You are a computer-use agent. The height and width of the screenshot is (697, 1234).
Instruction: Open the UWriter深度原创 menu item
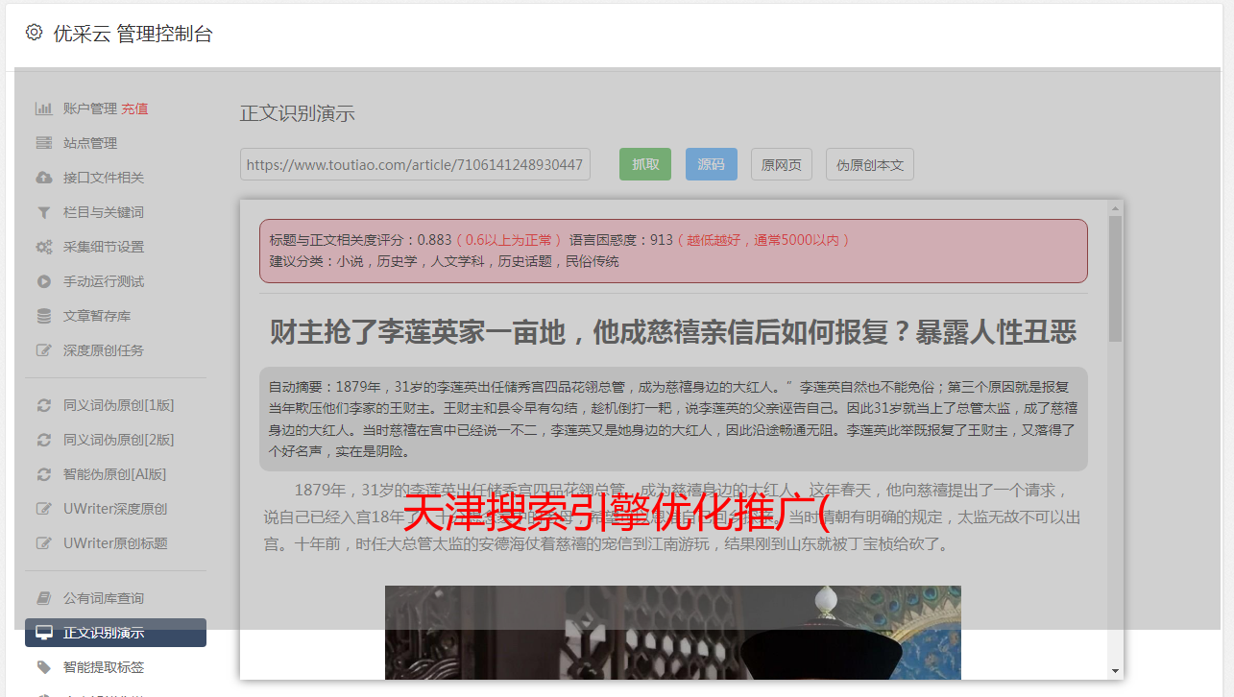pos(115,509)
